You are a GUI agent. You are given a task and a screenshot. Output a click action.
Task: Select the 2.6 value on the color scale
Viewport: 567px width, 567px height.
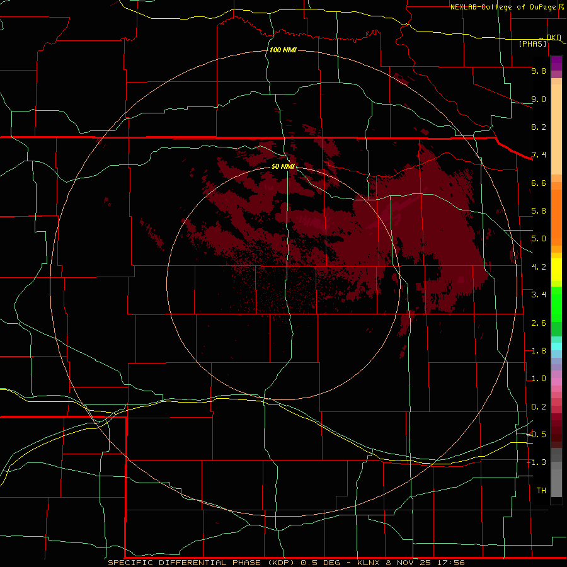[x=539, y=323]
